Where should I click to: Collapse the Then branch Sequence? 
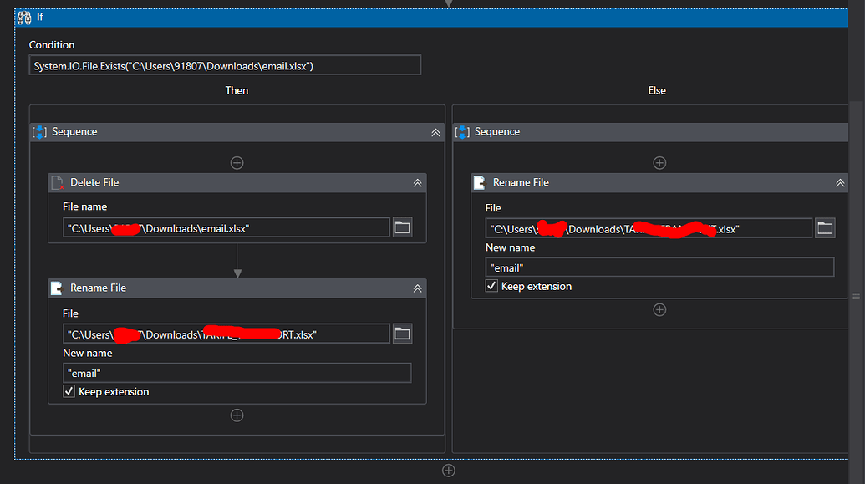click(x=435, y=132)
